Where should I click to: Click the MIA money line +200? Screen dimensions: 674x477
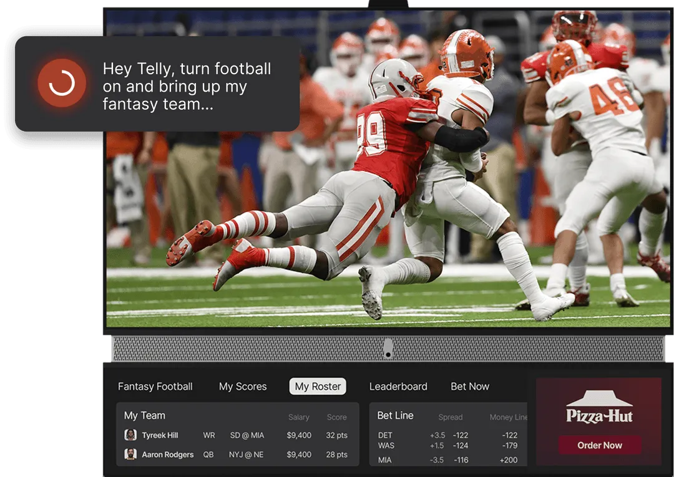509,460
